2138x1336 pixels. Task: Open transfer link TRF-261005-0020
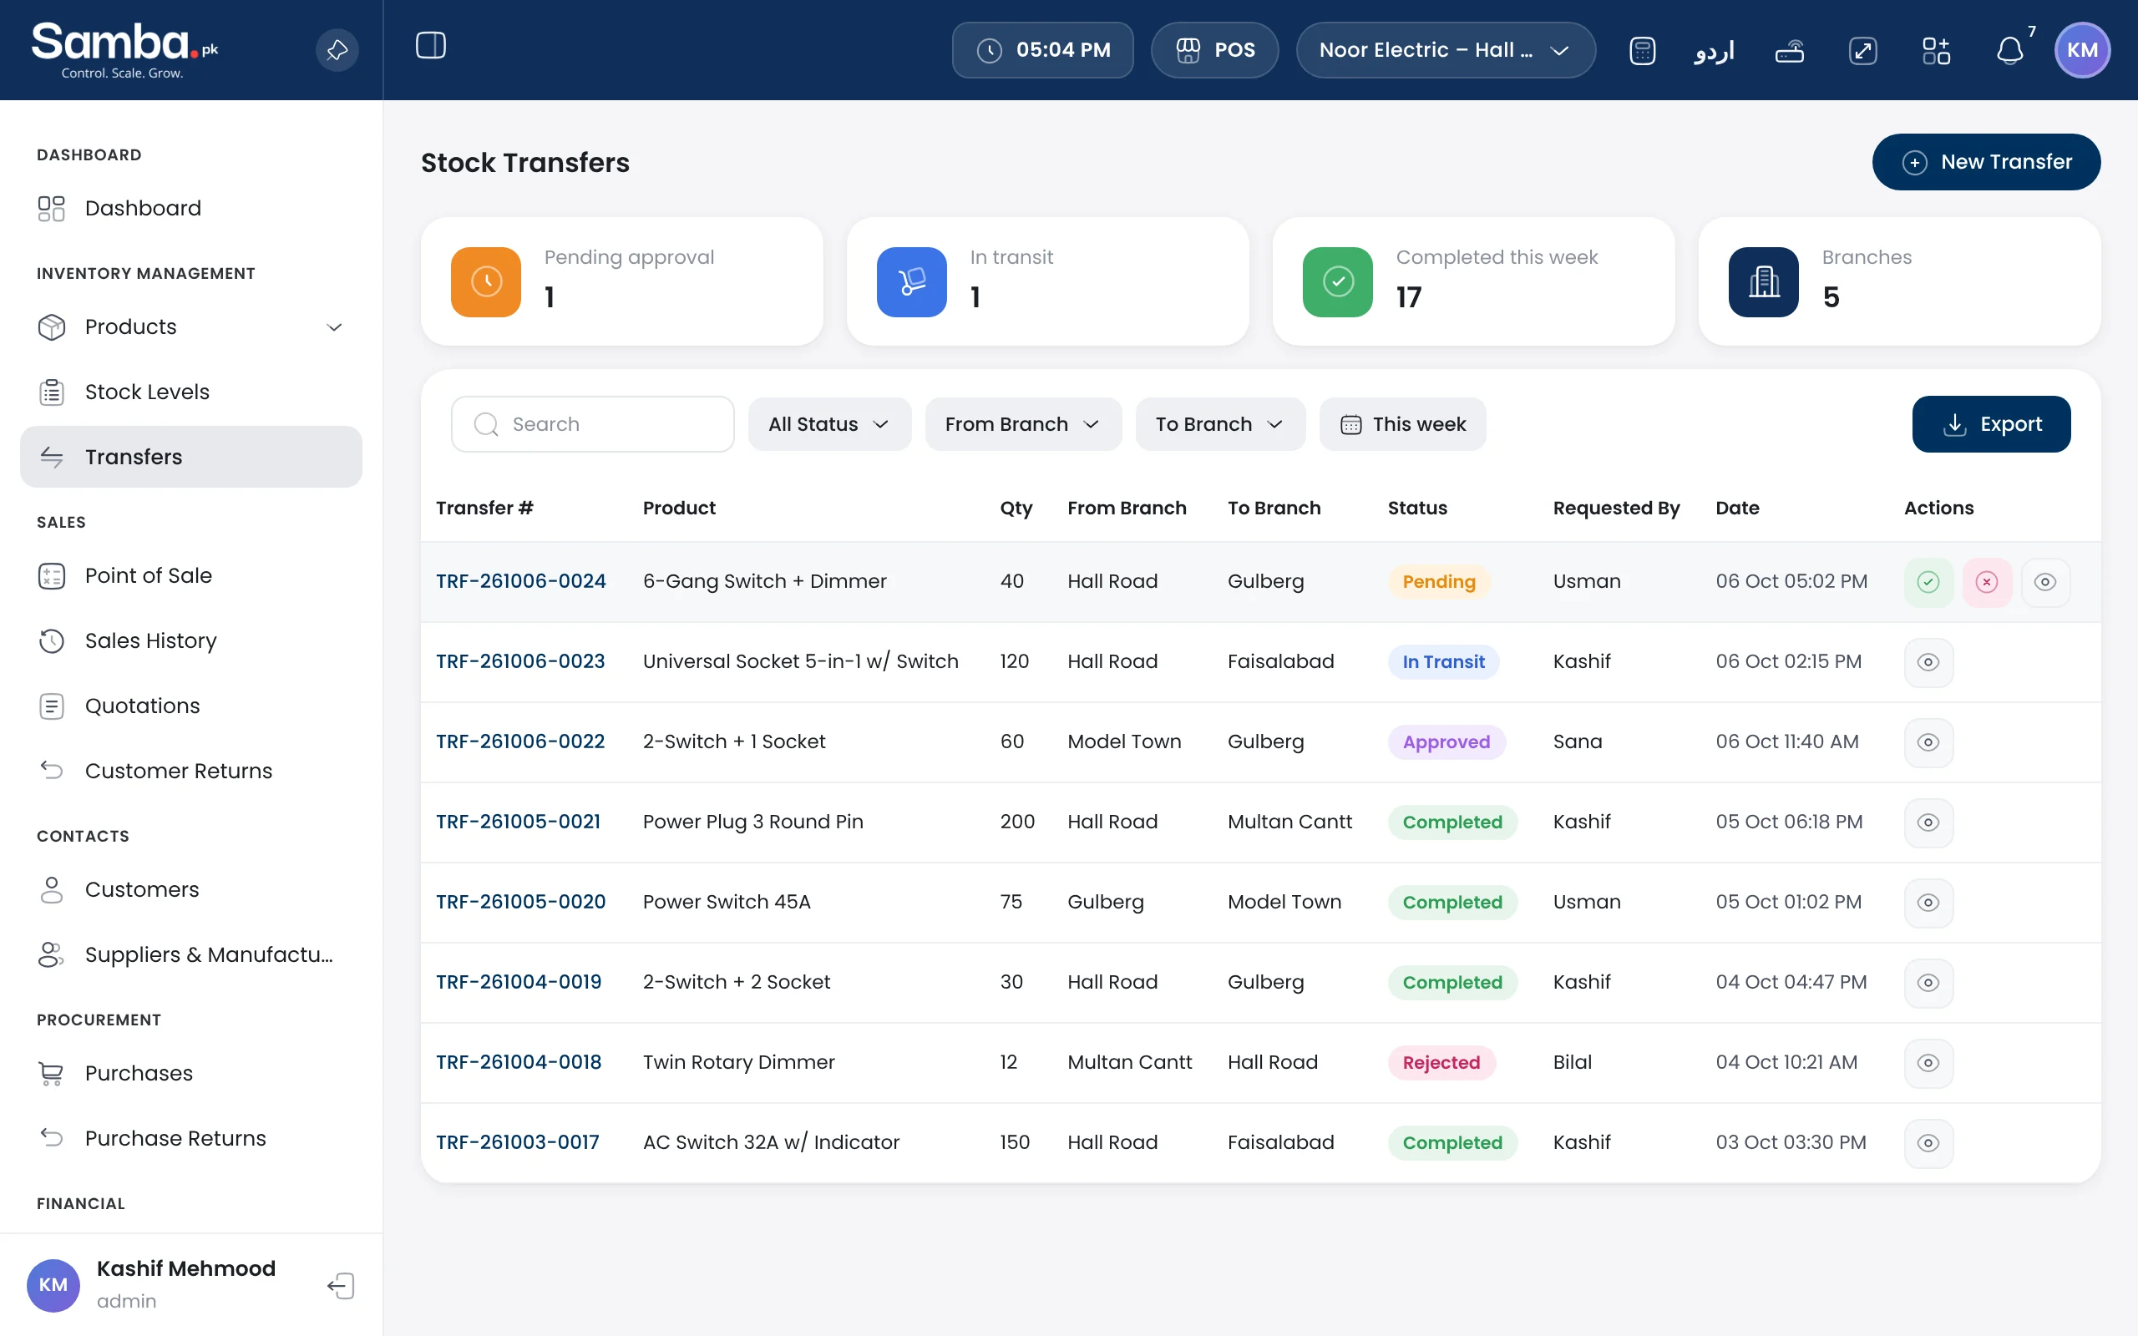(x=520, y=901)
